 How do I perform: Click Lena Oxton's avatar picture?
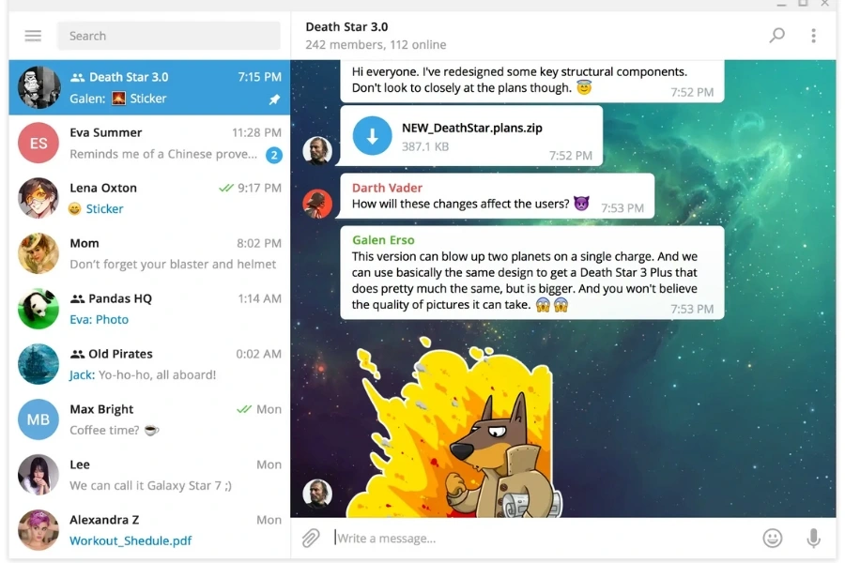(x=38, y=198)
